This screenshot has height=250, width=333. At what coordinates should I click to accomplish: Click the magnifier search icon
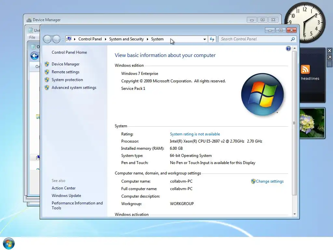pyautogui.click(x=293, y=39)
